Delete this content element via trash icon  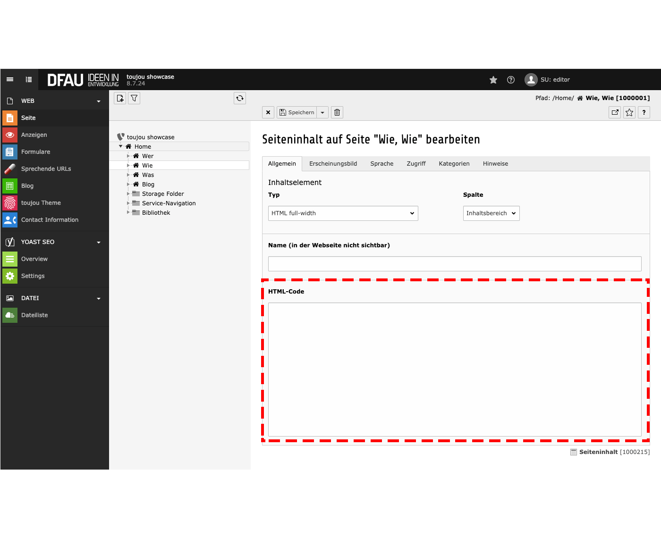point(337,112)
